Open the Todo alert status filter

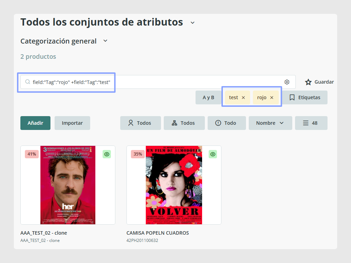[227, 123]
